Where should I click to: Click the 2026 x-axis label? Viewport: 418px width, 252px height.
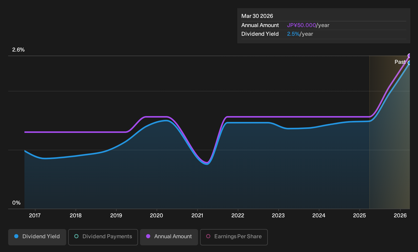400,216
